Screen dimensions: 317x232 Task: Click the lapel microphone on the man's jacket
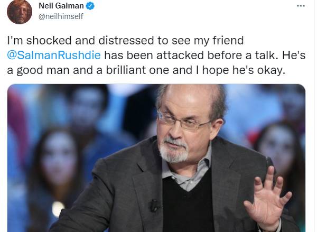coord(154,205)
